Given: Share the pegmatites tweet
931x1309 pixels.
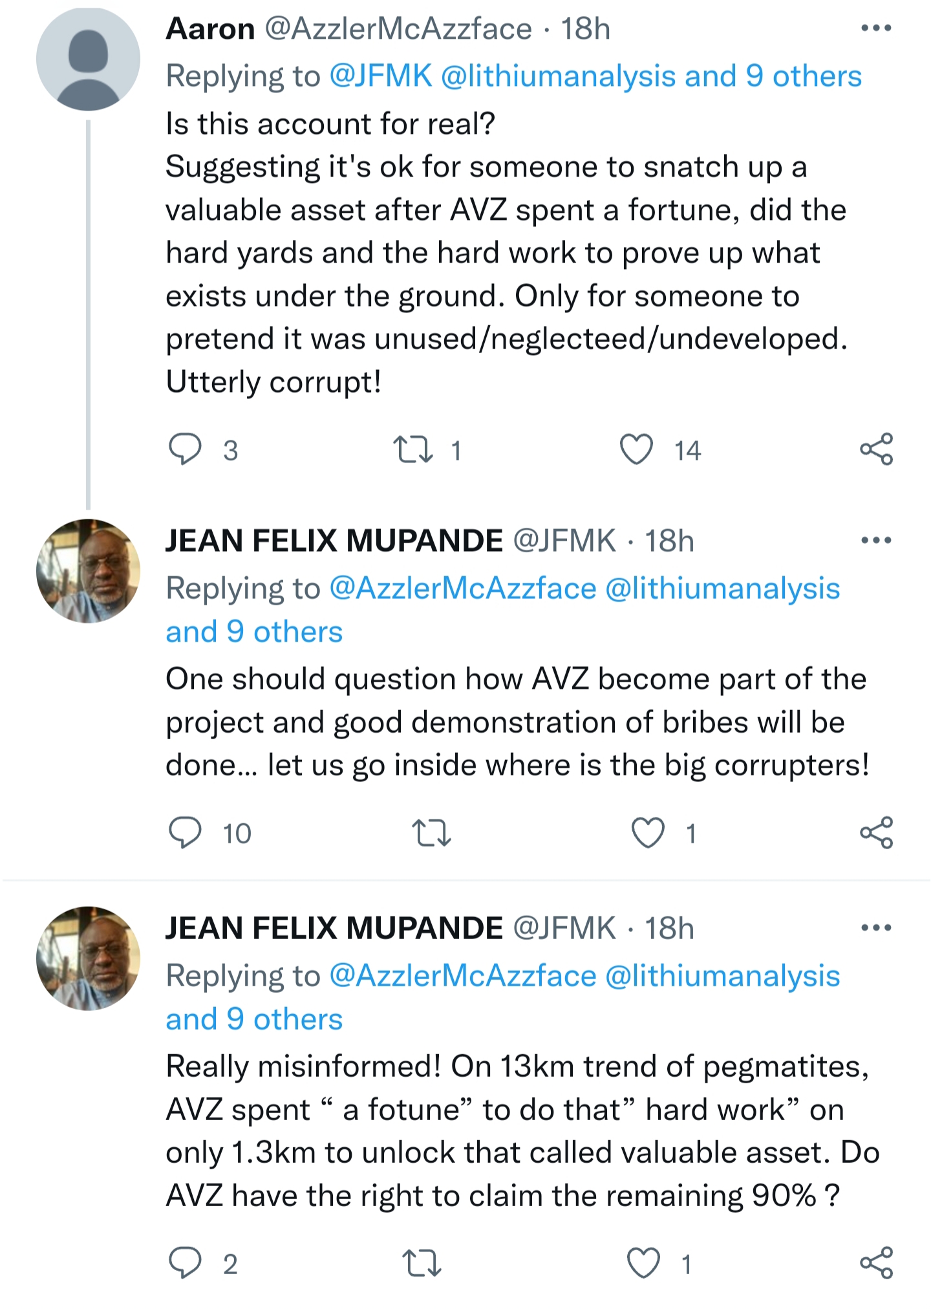Looking at the screenshot, I should point(876,1263).
